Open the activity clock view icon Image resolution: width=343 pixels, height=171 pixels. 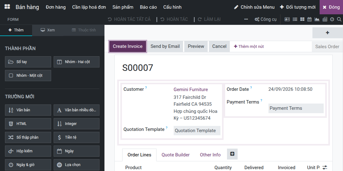point(332,19)
